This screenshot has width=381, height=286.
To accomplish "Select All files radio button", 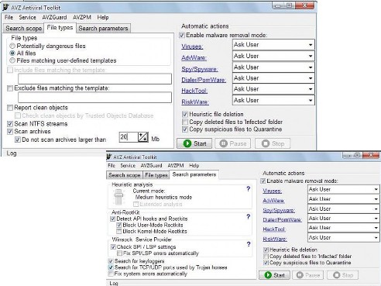I will pos(12,53).
